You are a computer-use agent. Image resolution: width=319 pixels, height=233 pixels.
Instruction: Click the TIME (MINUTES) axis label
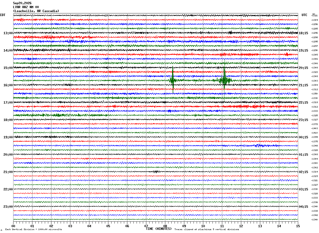pos(159,229)
